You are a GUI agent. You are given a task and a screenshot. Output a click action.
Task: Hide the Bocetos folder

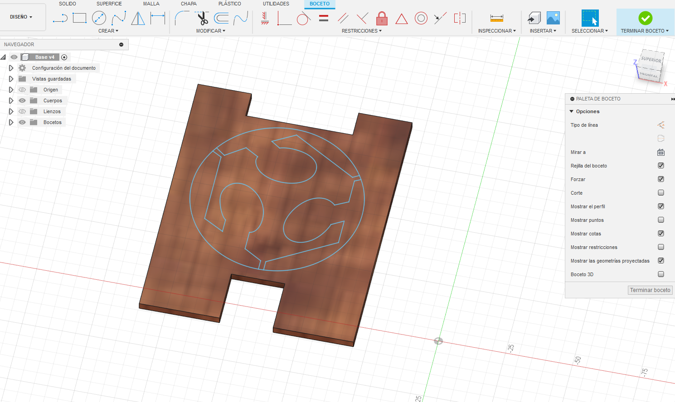tap(22, 122)
